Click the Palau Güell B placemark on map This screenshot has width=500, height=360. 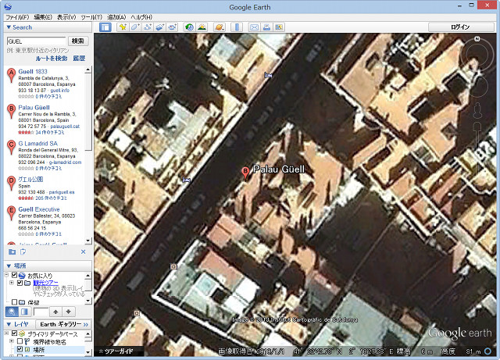coord(245,173)
